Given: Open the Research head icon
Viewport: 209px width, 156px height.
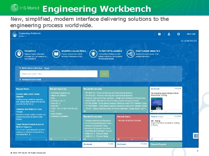Looking at the screenshot, I should click(x=19, y=54).
